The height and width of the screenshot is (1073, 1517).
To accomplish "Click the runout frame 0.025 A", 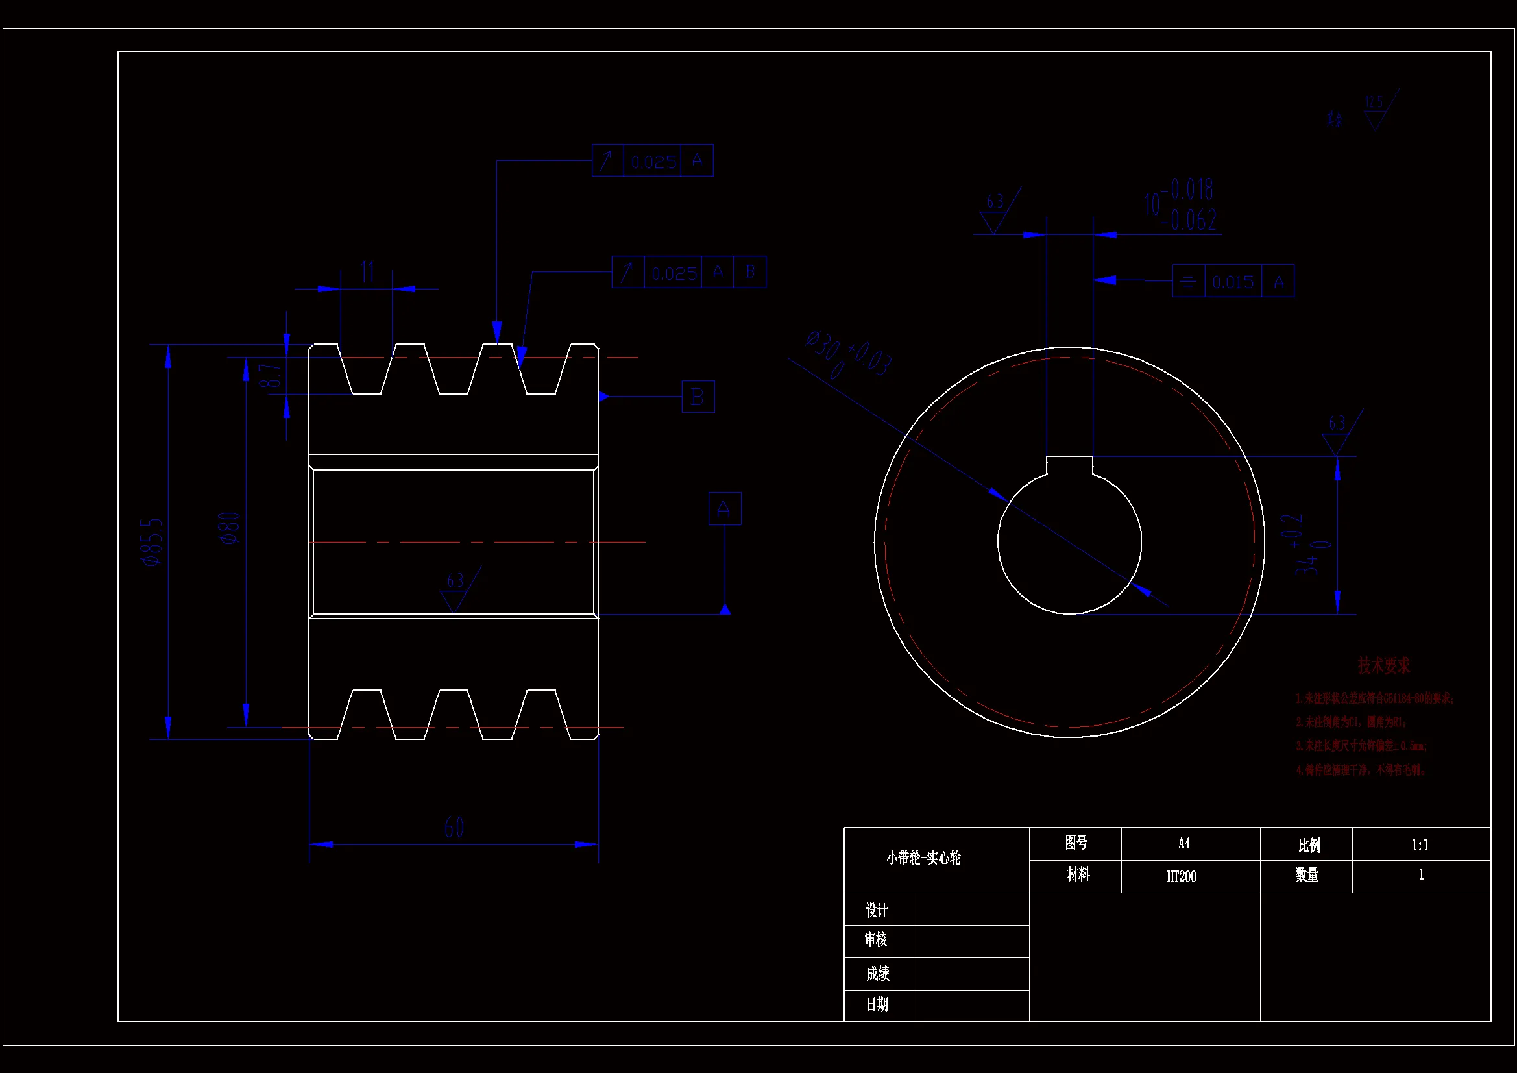I will point(652,160).
